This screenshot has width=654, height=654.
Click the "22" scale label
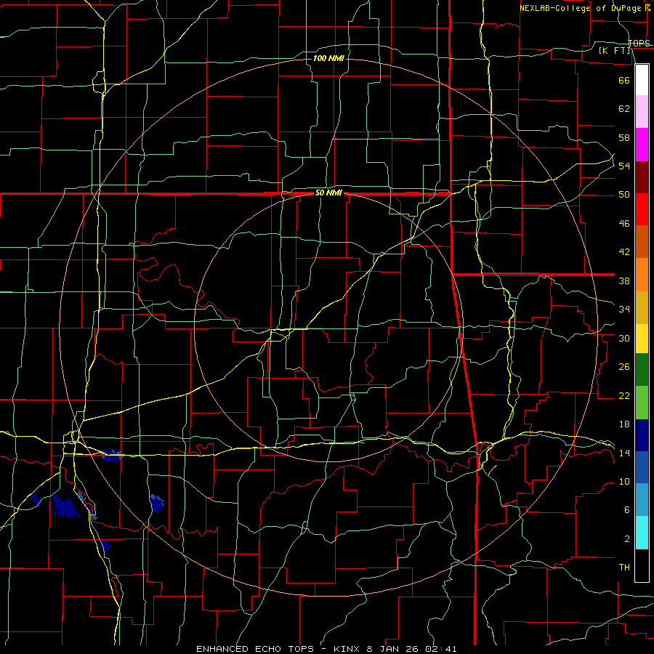pyautogui.click(x=624, y=395)
